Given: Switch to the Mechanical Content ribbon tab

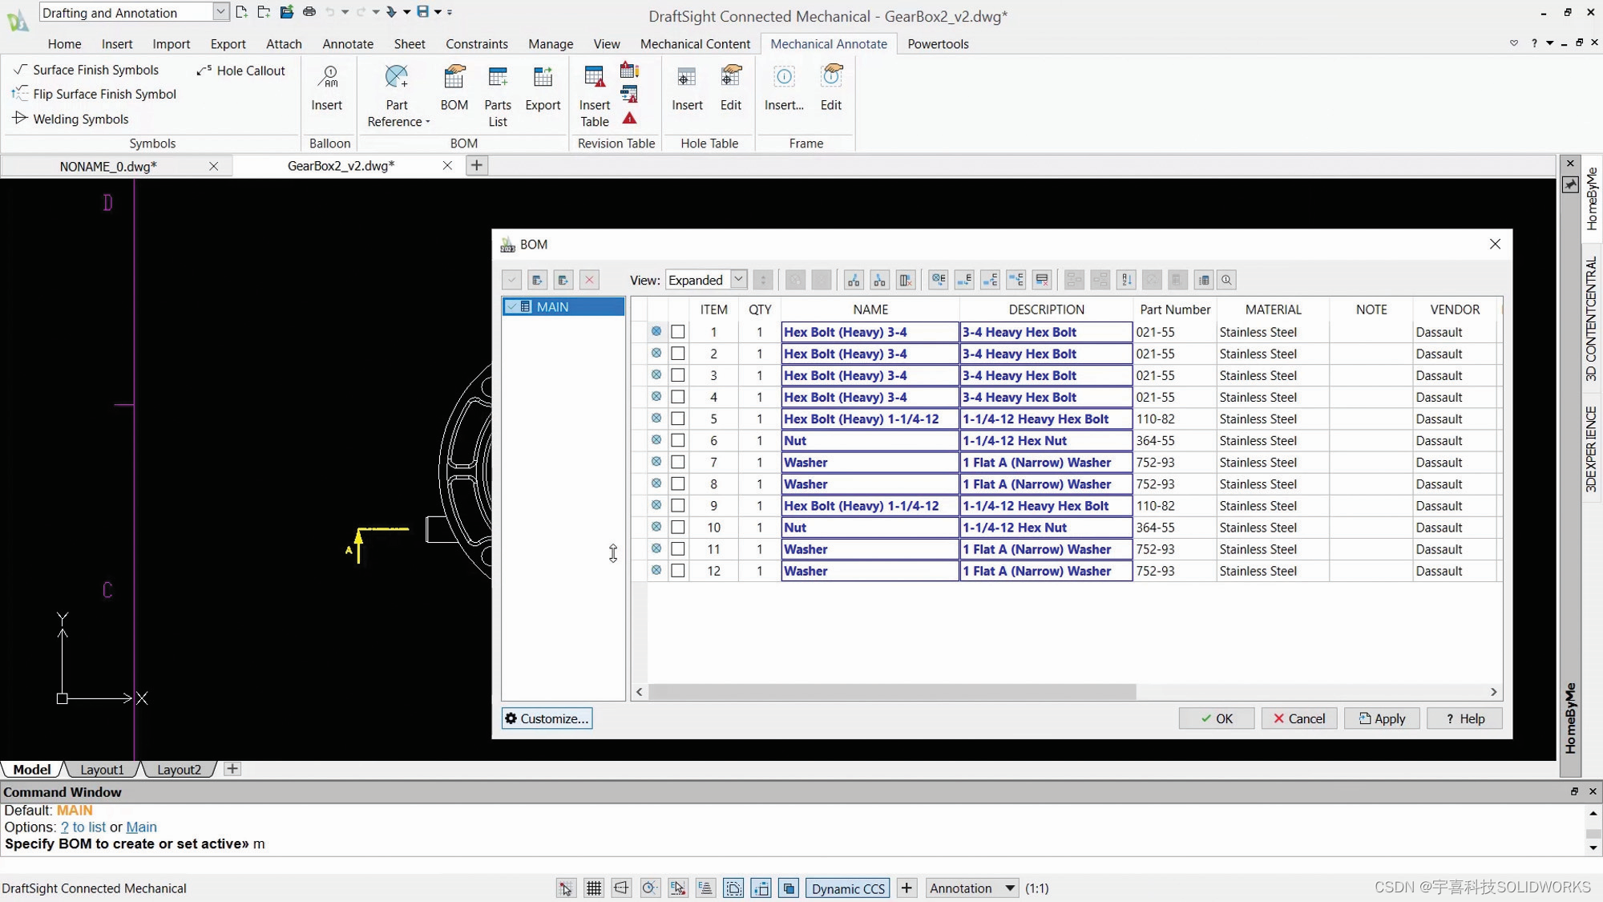Looking at the screenshot, I should point(694,43).
